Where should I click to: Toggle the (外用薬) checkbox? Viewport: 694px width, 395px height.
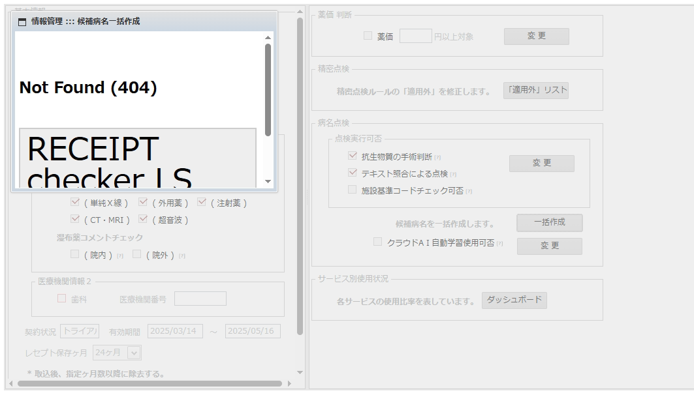point(142,202)
